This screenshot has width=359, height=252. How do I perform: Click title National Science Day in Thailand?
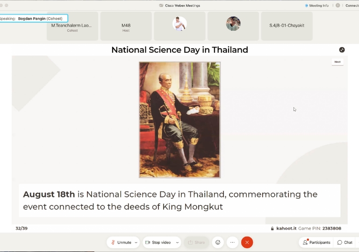tap(179, 50)
